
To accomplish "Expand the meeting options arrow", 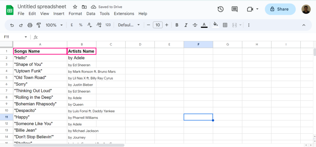I will pos(257,9).
